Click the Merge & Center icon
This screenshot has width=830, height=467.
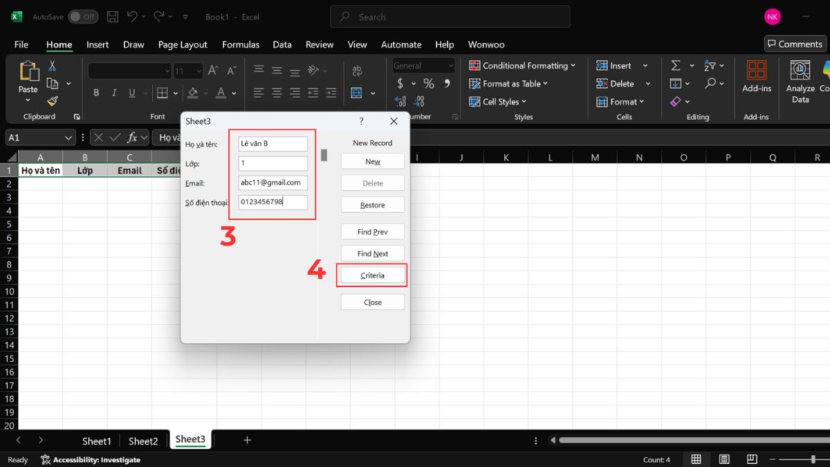[x=356, y=92]
